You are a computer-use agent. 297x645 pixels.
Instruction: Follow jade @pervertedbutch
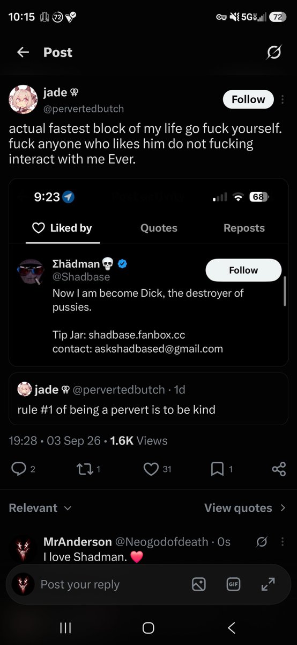point(248,99)
